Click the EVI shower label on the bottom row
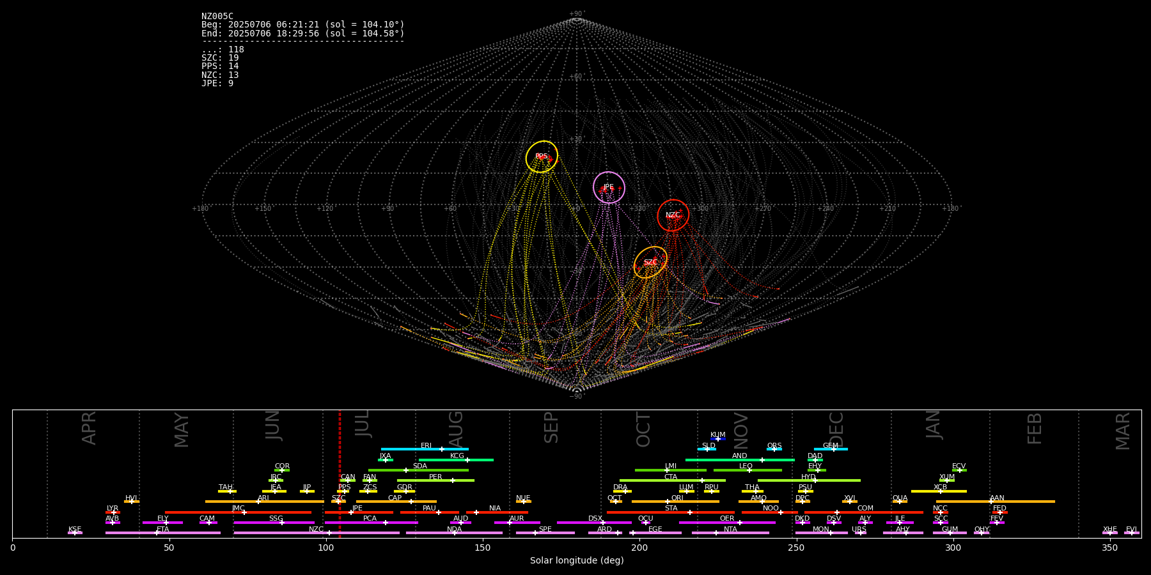Screen dimensions: 1151x575 [x=1131, y=530]
